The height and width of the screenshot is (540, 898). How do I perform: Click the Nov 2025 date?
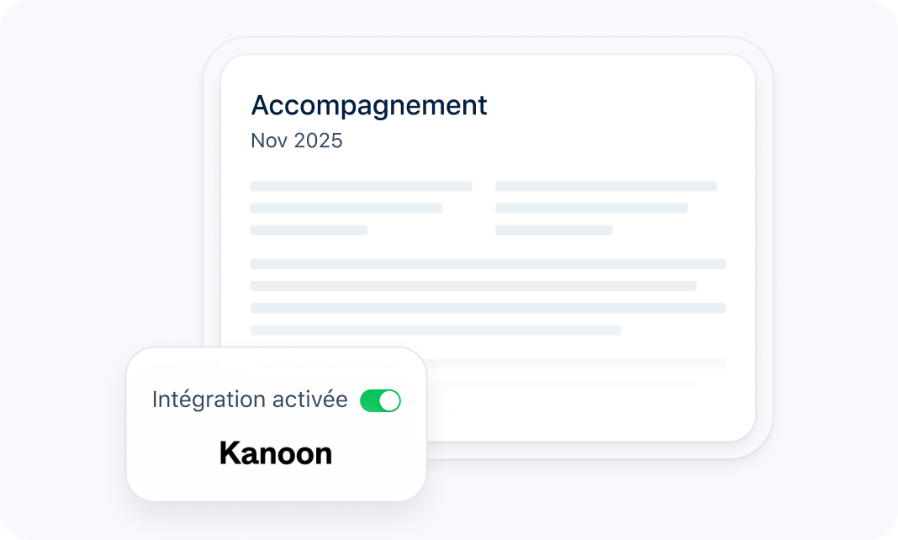(297, 140)
